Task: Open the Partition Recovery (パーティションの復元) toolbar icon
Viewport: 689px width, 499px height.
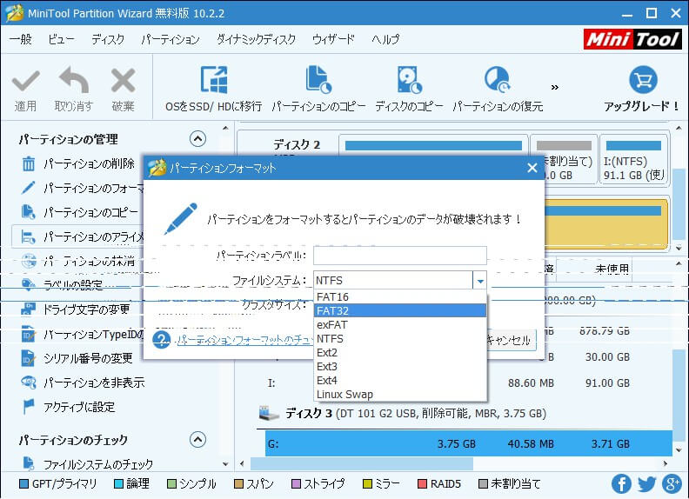Action: [498, 80]
